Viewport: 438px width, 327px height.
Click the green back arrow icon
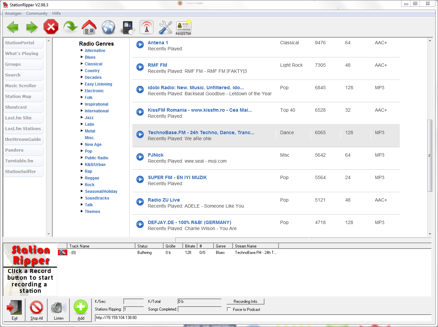[13, 27]
